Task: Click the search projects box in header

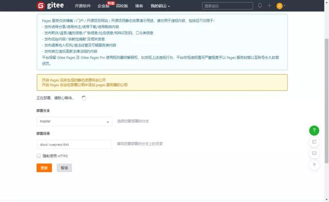Action: point(227,6)
